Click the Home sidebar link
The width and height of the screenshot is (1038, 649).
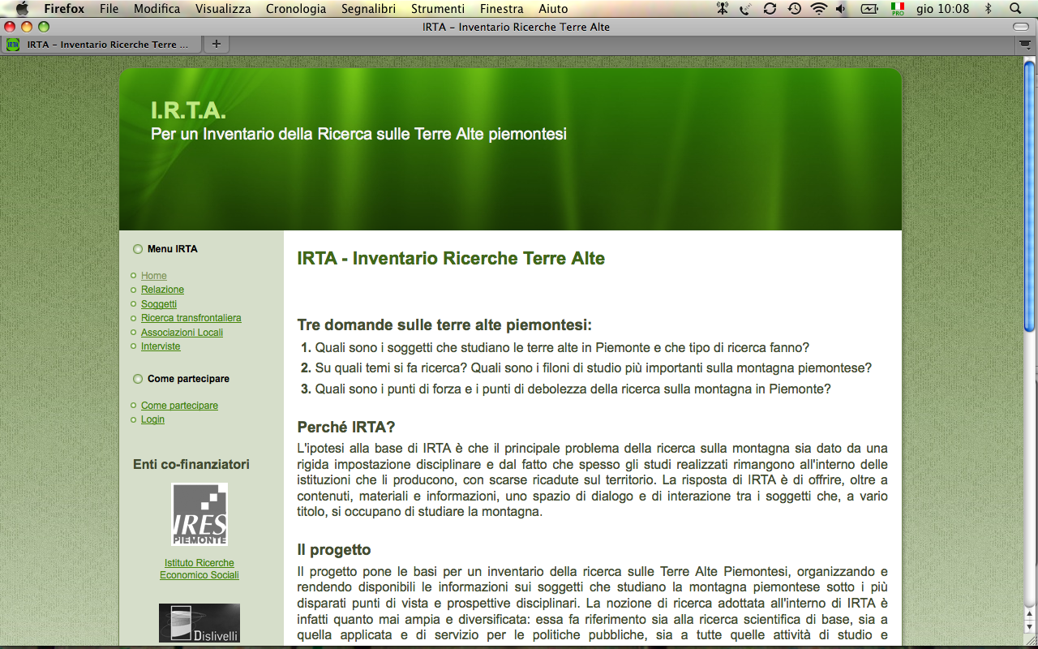pos(154,276)
